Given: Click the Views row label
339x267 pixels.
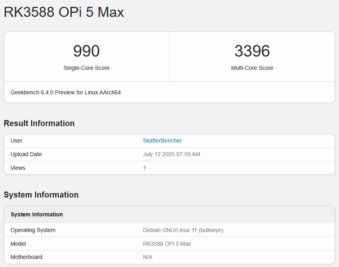Looking at the screenshot, I should pos(18,168).
